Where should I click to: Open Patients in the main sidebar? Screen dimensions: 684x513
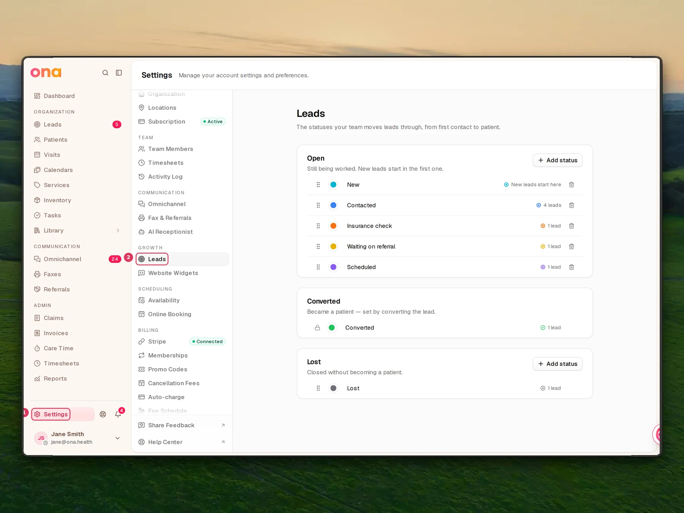click(78, 139)
